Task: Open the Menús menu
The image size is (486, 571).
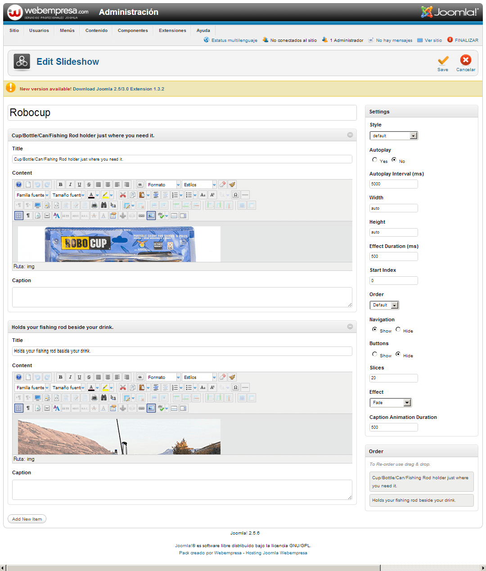Action: (67, 31)
